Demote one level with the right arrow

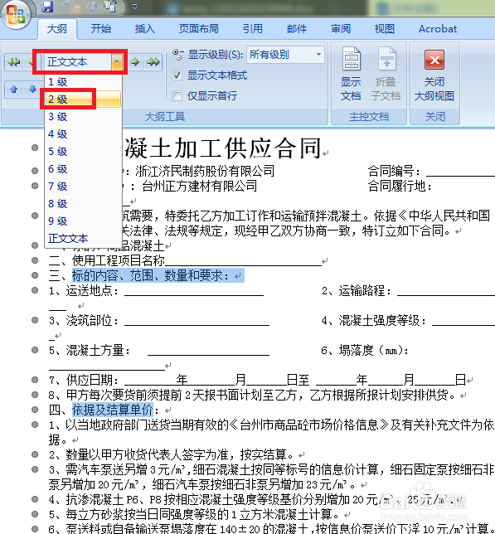[x=135, y=62]
